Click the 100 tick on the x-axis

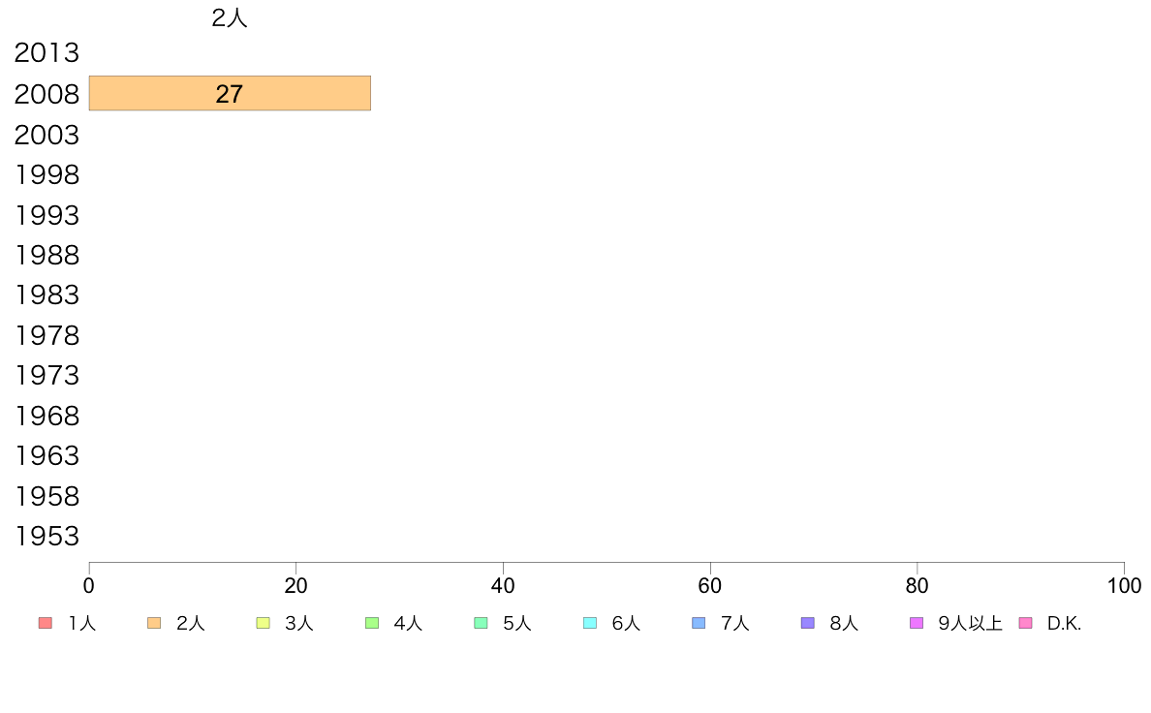click(1124, 585)
